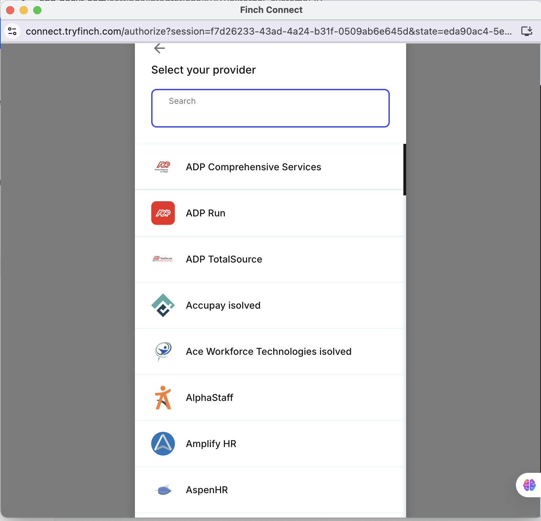This screenshot has height=521, width=541.
Task: Click the URL in the address bar
Action: point(268,31)
